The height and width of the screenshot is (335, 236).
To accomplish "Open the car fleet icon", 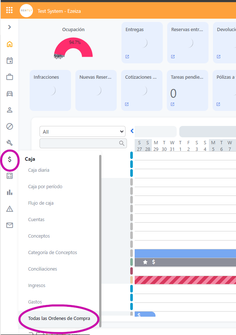I will (10, 93).
